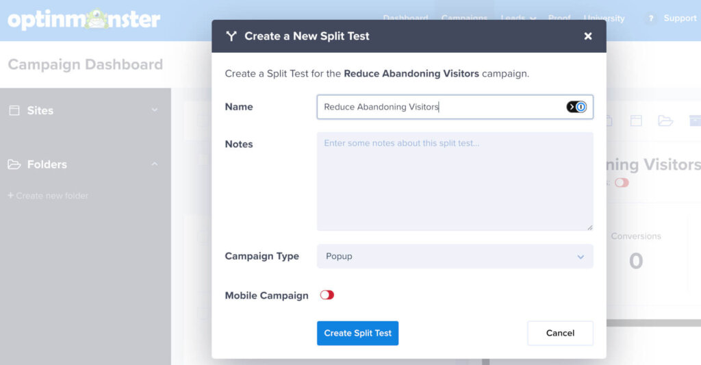Screen dimensions: 701x365
Task: Cancel the split test dialog
Action: [560, 333]
